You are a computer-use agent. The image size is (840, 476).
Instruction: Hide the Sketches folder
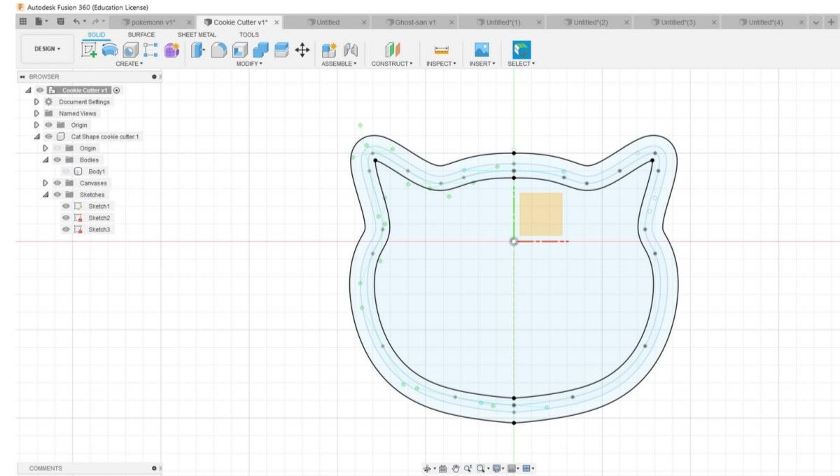point(57,195)
